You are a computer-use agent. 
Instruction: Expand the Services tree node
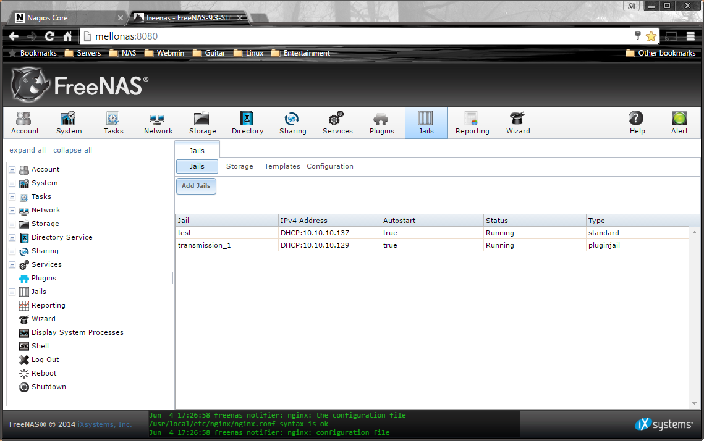[12, 265]
